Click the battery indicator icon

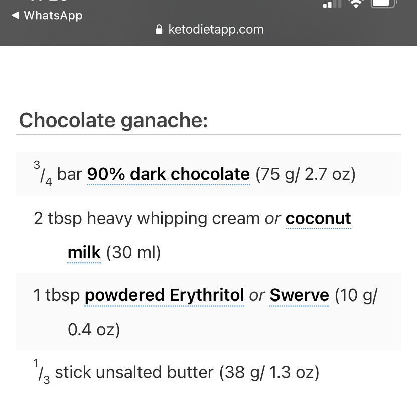(384, 4)
